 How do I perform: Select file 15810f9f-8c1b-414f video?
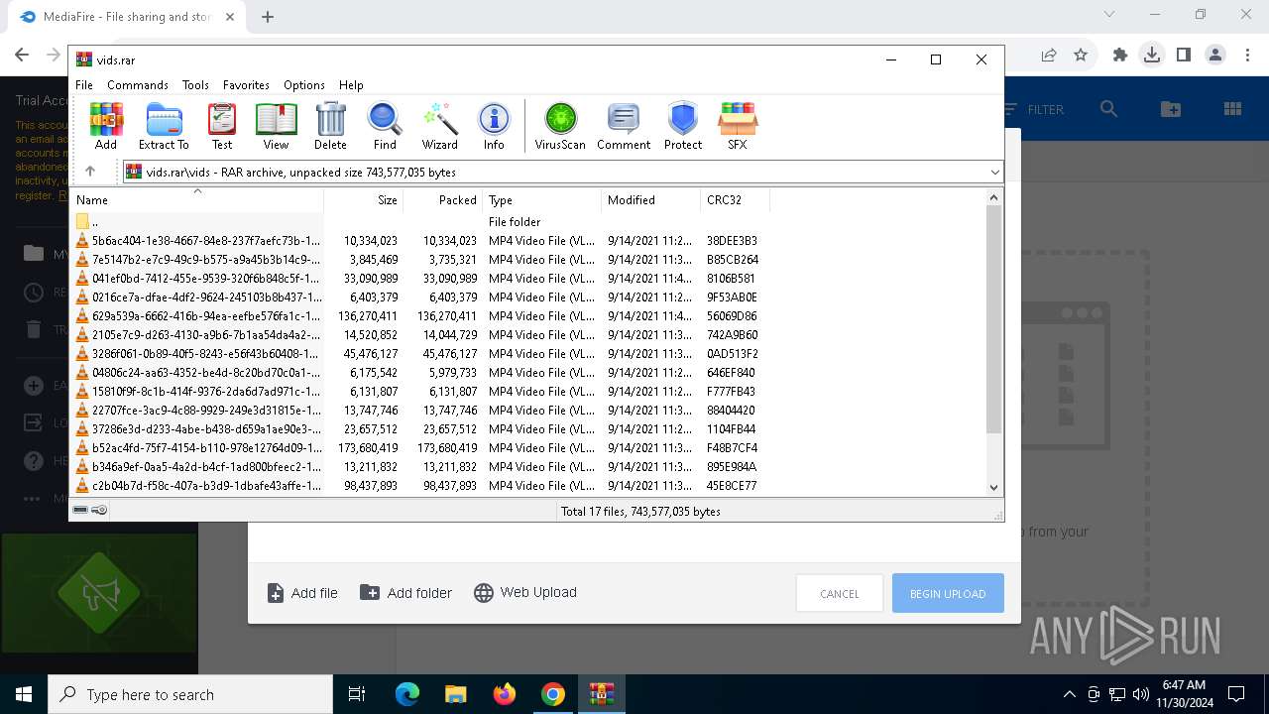click(420, 392)
